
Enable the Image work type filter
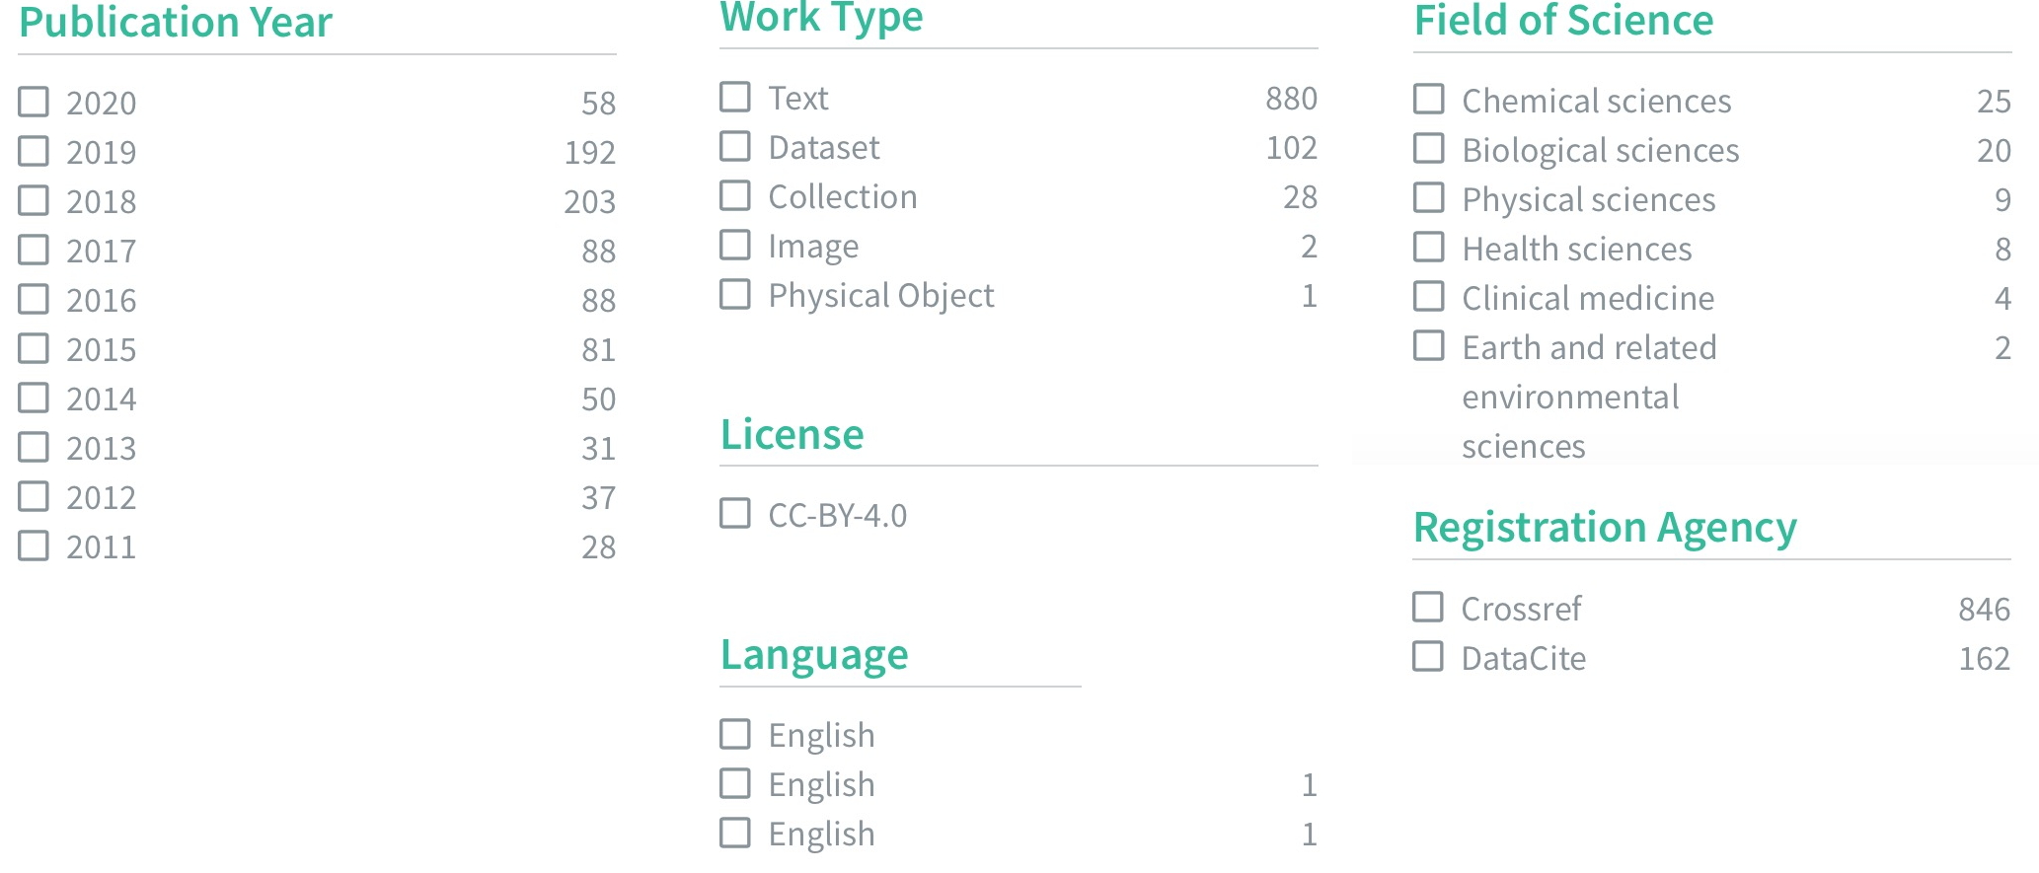pyautogui.click(x=735, y=245)
